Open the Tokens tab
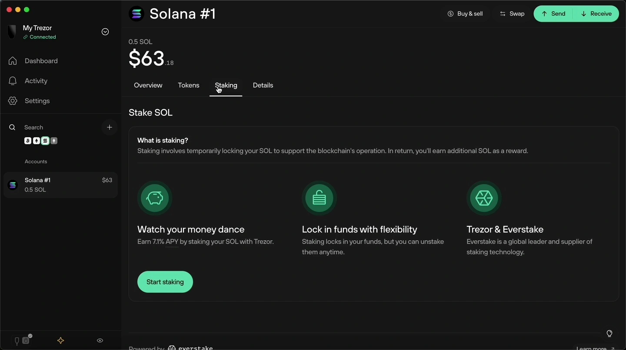The image size is (626, 350). pyautogui.click(x=188, y=85)
